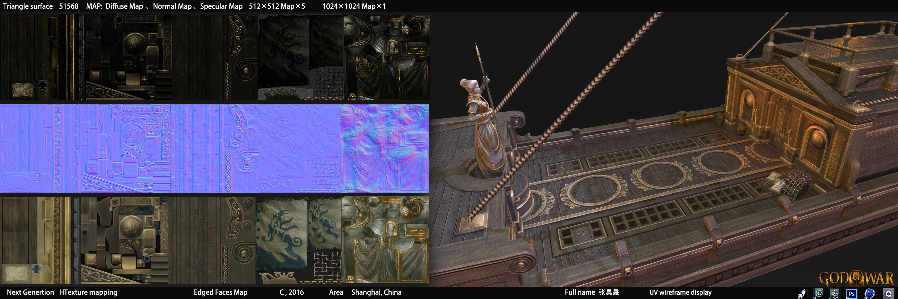Select the diffuse tile with spiral scroll ornament
The image size is (898, 299).
tap(212, 240)
